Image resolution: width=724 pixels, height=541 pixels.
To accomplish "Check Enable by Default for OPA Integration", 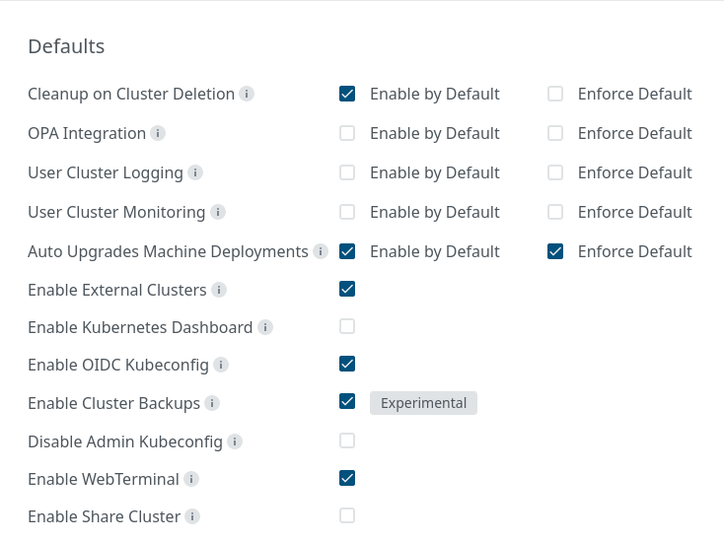I will [x=347, y=133].
